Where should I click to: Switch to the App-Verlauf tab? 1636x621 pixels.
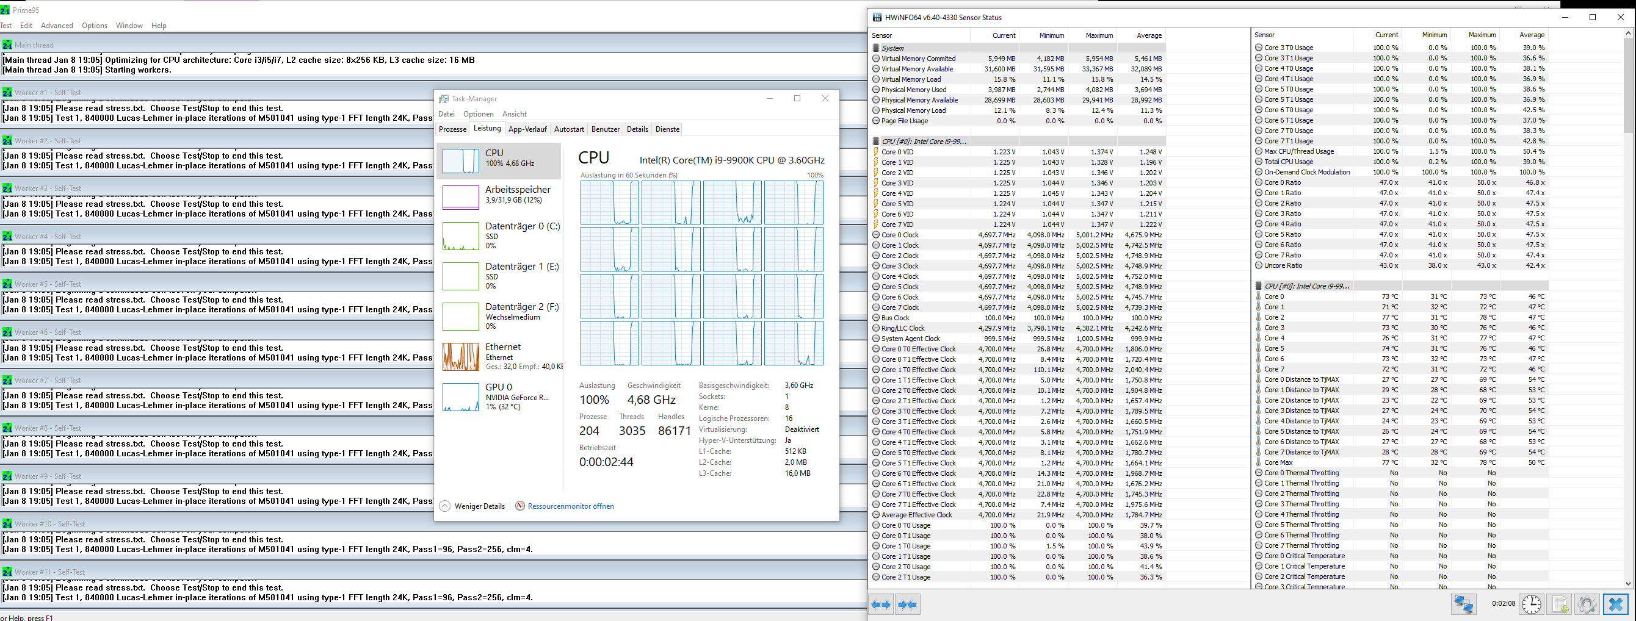click(x=528, y=129)
